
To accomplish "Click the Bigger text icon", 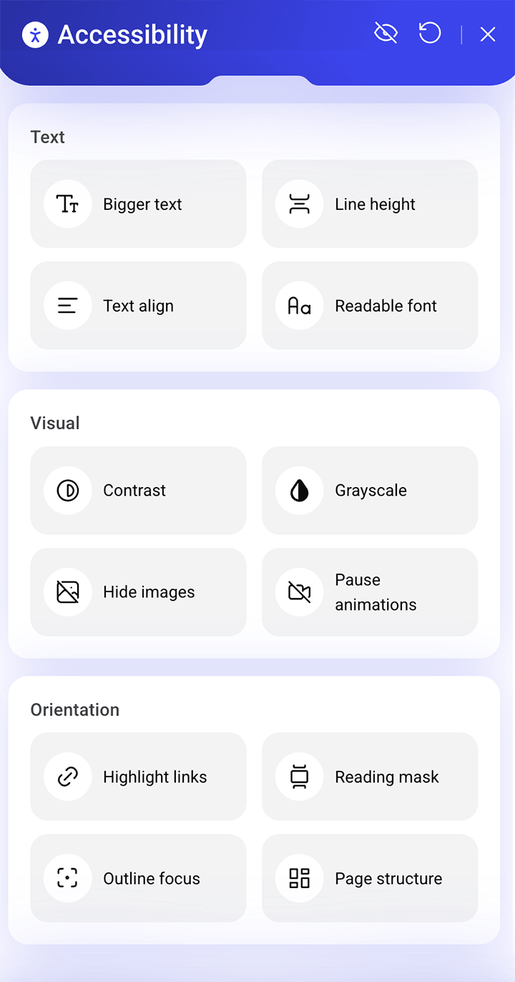I will (67, 204).
